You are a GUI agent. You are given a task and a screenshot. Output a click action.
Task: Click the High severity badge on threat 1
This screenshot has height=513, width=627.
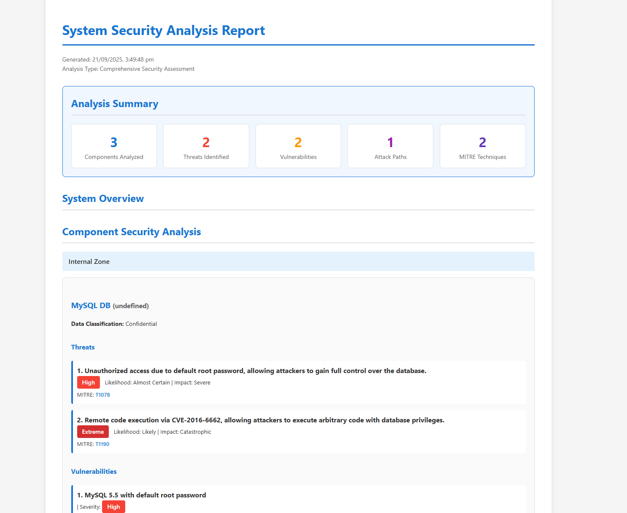[88, 382]
